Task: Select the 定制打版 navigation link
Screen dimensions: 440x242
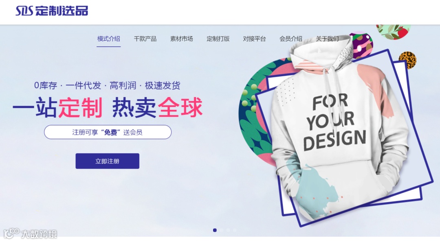Action: [x=218, y=39]
